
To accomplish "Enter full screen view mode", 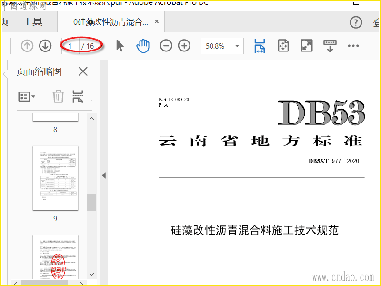I will click(307, 46).
